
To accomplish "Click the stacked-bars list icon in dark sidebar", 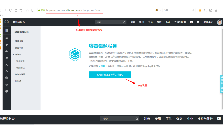I will tap(7, 38).
